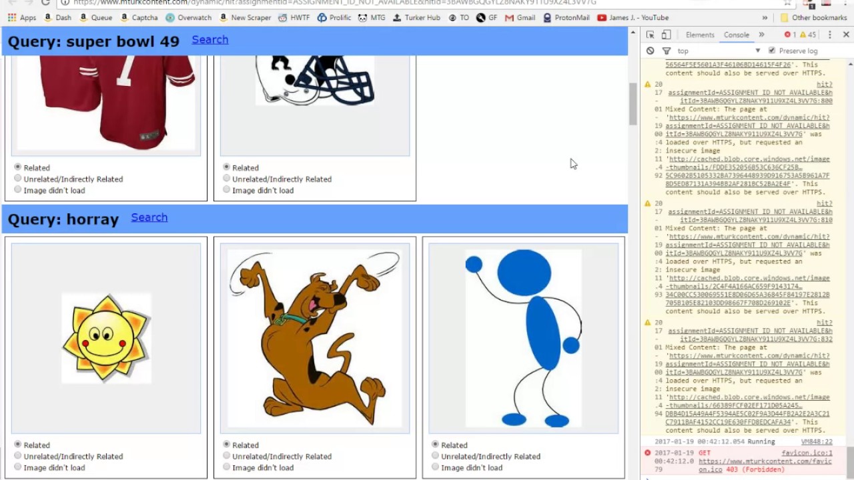Open the Prolific bookmark

334,18
